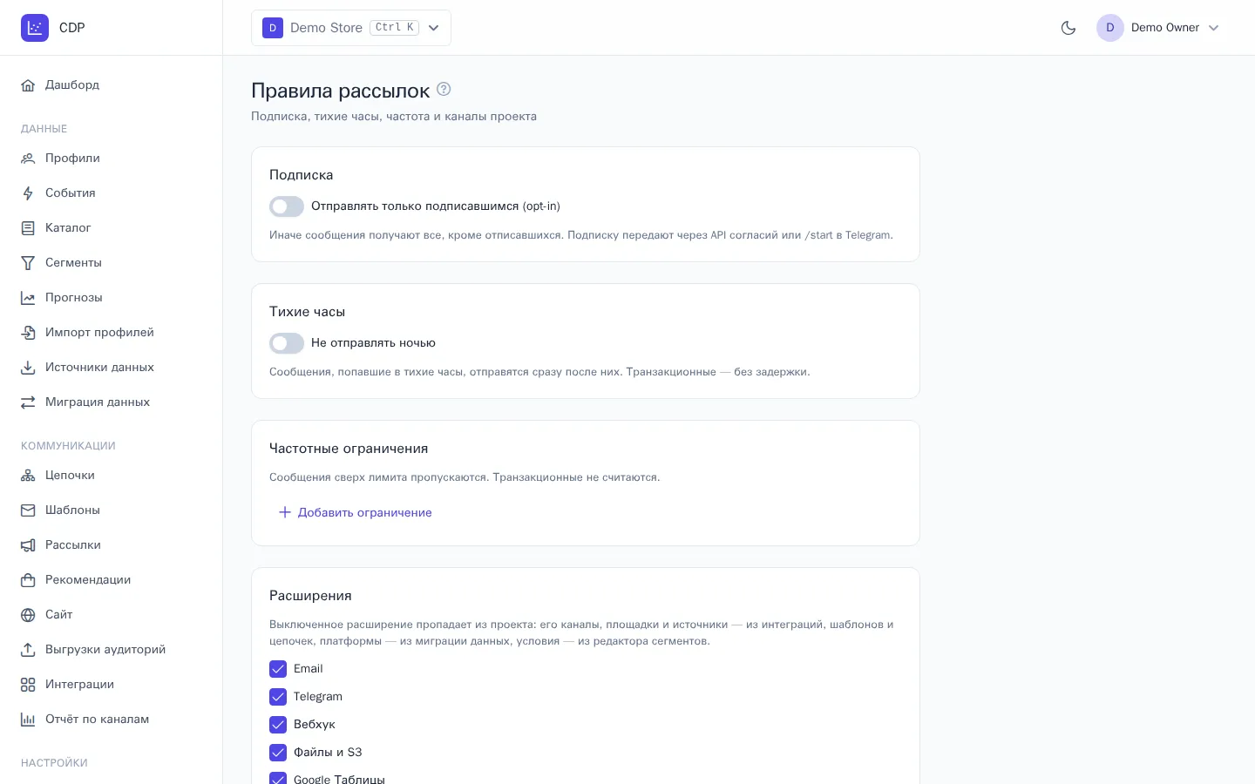The width and height of the screenshot is (1255, 784).
Task: Click the CDP logo icon
Action: click(x=35, y=28)
